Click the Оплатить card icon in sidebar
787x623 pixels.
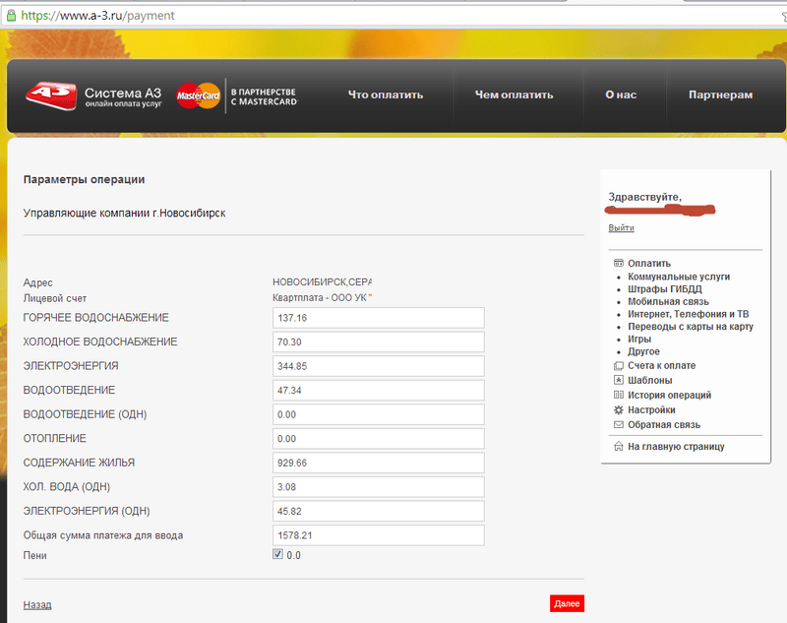point(618,263)
